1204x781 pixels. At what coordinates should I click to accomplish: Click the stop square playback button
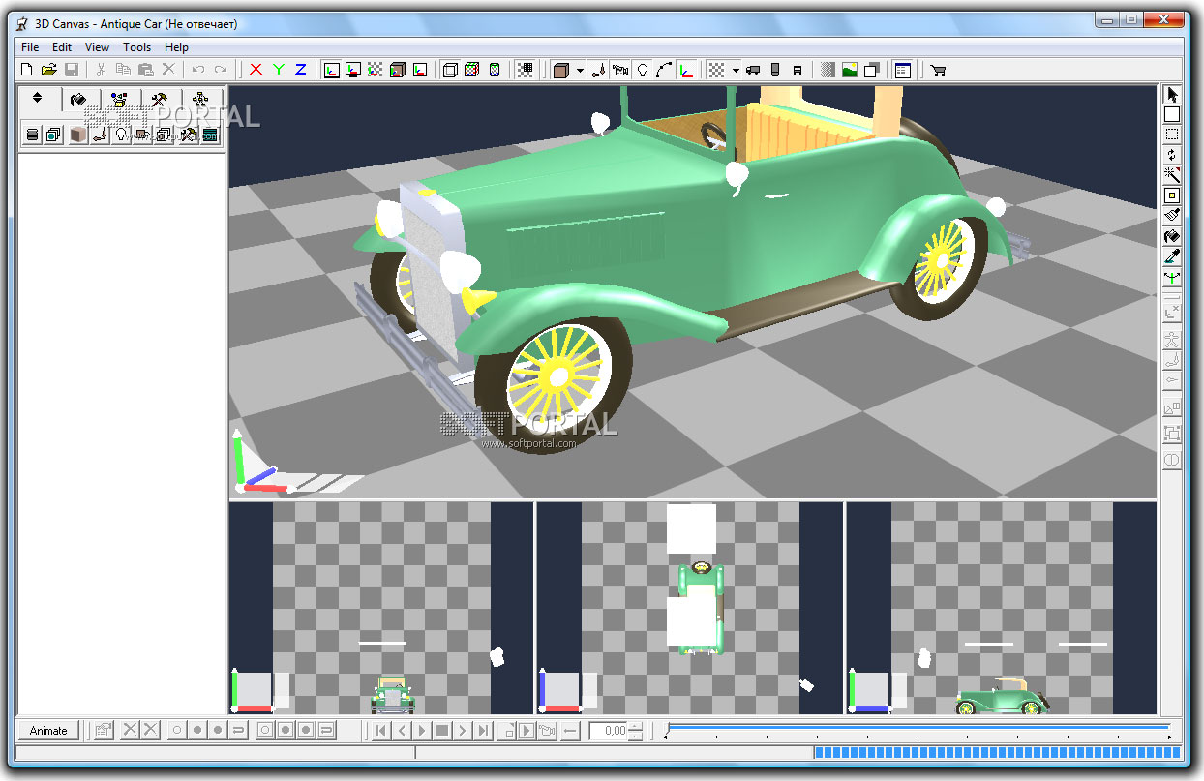click(441, 731)
